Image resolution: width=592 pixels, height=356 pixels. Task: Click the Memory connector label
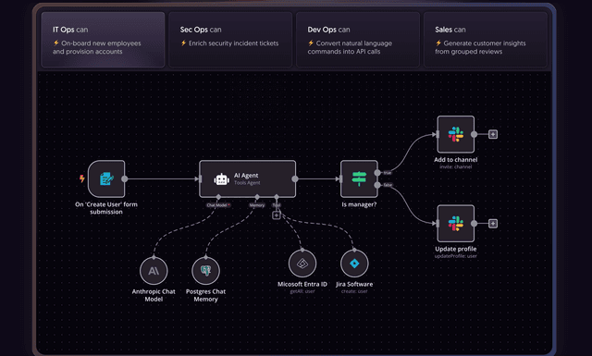click(257, 205)
